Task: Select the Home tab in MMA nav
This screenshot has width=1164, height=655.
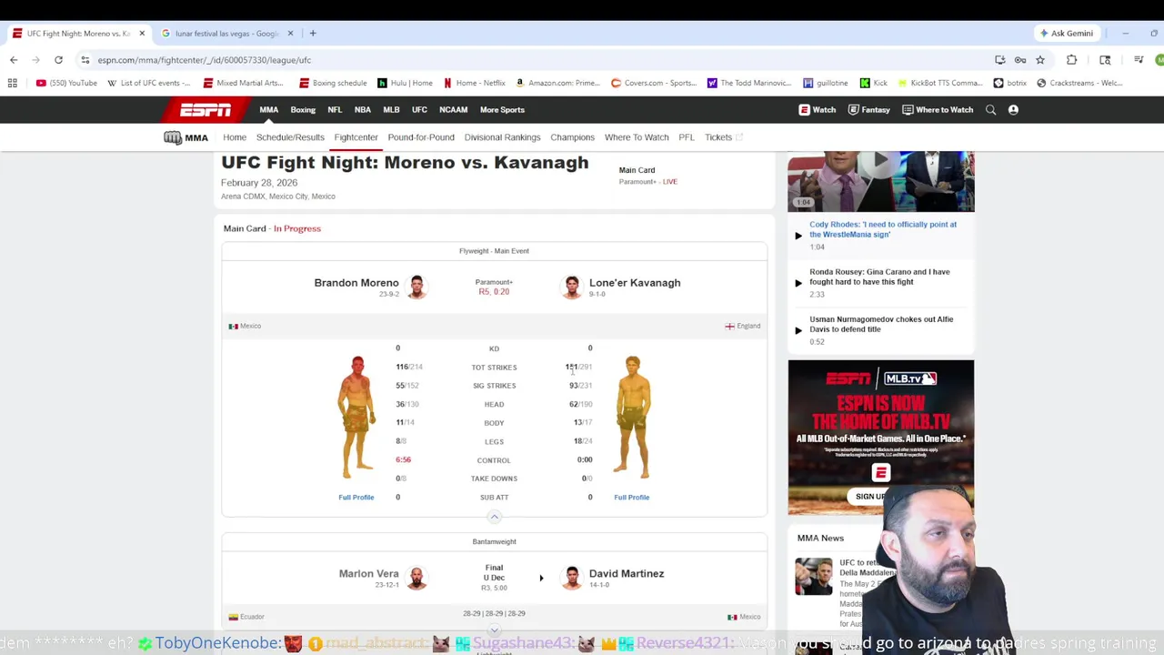Action: click(235, 137)
